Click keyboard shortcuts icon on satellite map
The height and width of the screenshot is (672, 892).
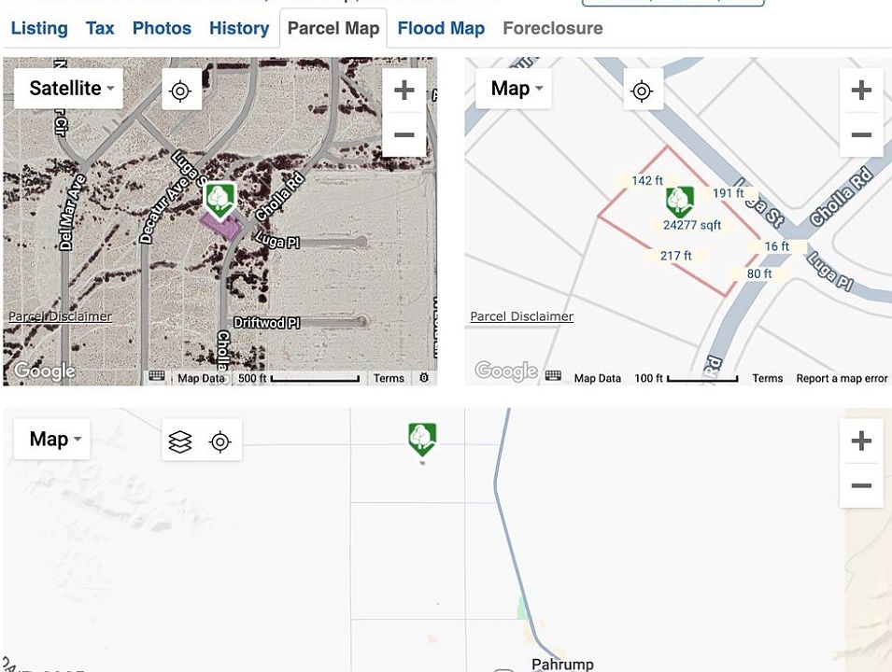tap(156, 376)
